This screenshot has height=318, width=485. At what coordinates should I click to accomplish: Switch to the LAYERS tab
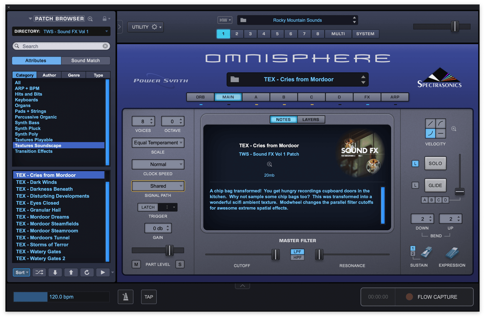pyautogui.click(x=311, y=120)
